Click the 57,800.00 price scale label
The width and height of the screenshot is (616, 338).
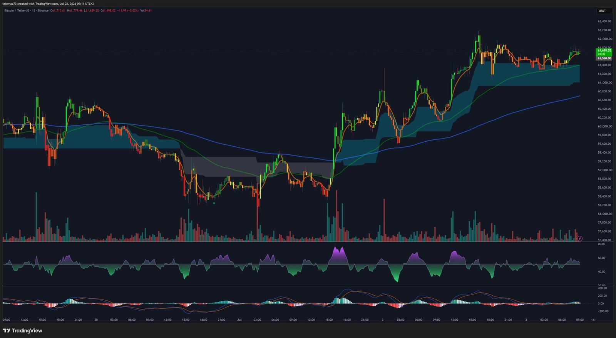coord(604,223)
